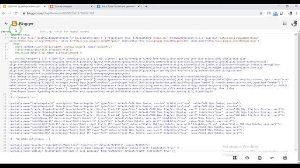
Task: Click the meta viewport code line
Action: (64, 47)
